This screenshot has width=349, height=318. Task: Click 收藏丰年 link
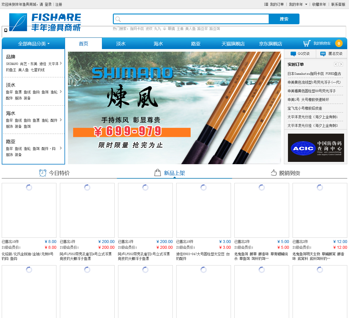pos(319,4)
